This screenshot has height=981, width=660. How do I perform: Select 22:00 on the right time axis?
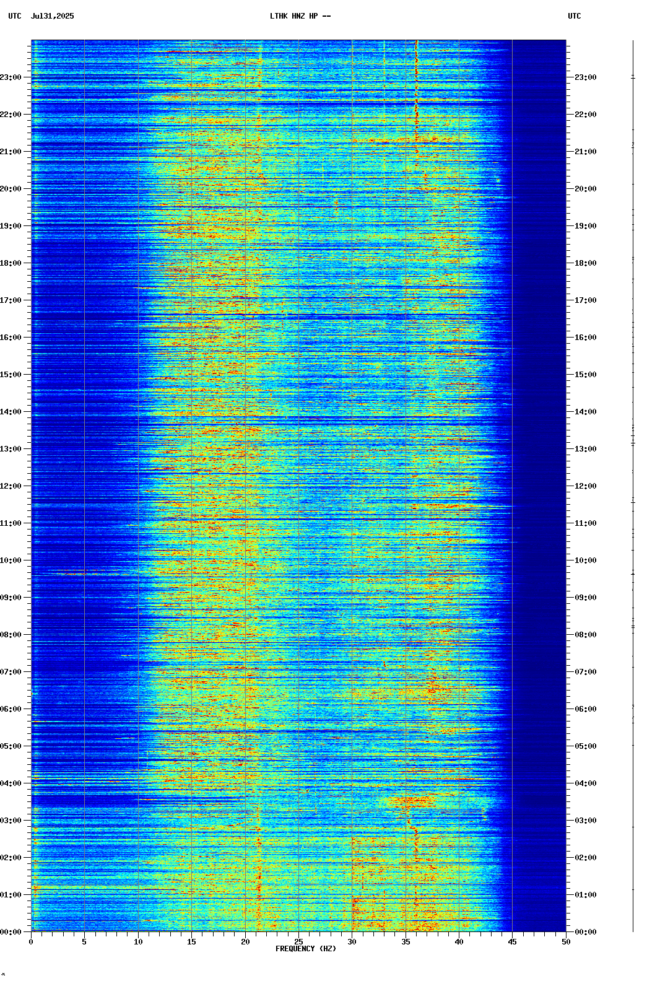586,115
